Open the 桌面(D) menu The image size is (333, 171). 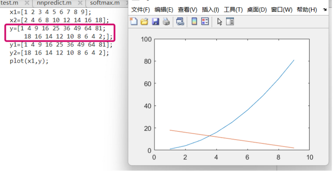pyautogui.click(x=257, y=10)
